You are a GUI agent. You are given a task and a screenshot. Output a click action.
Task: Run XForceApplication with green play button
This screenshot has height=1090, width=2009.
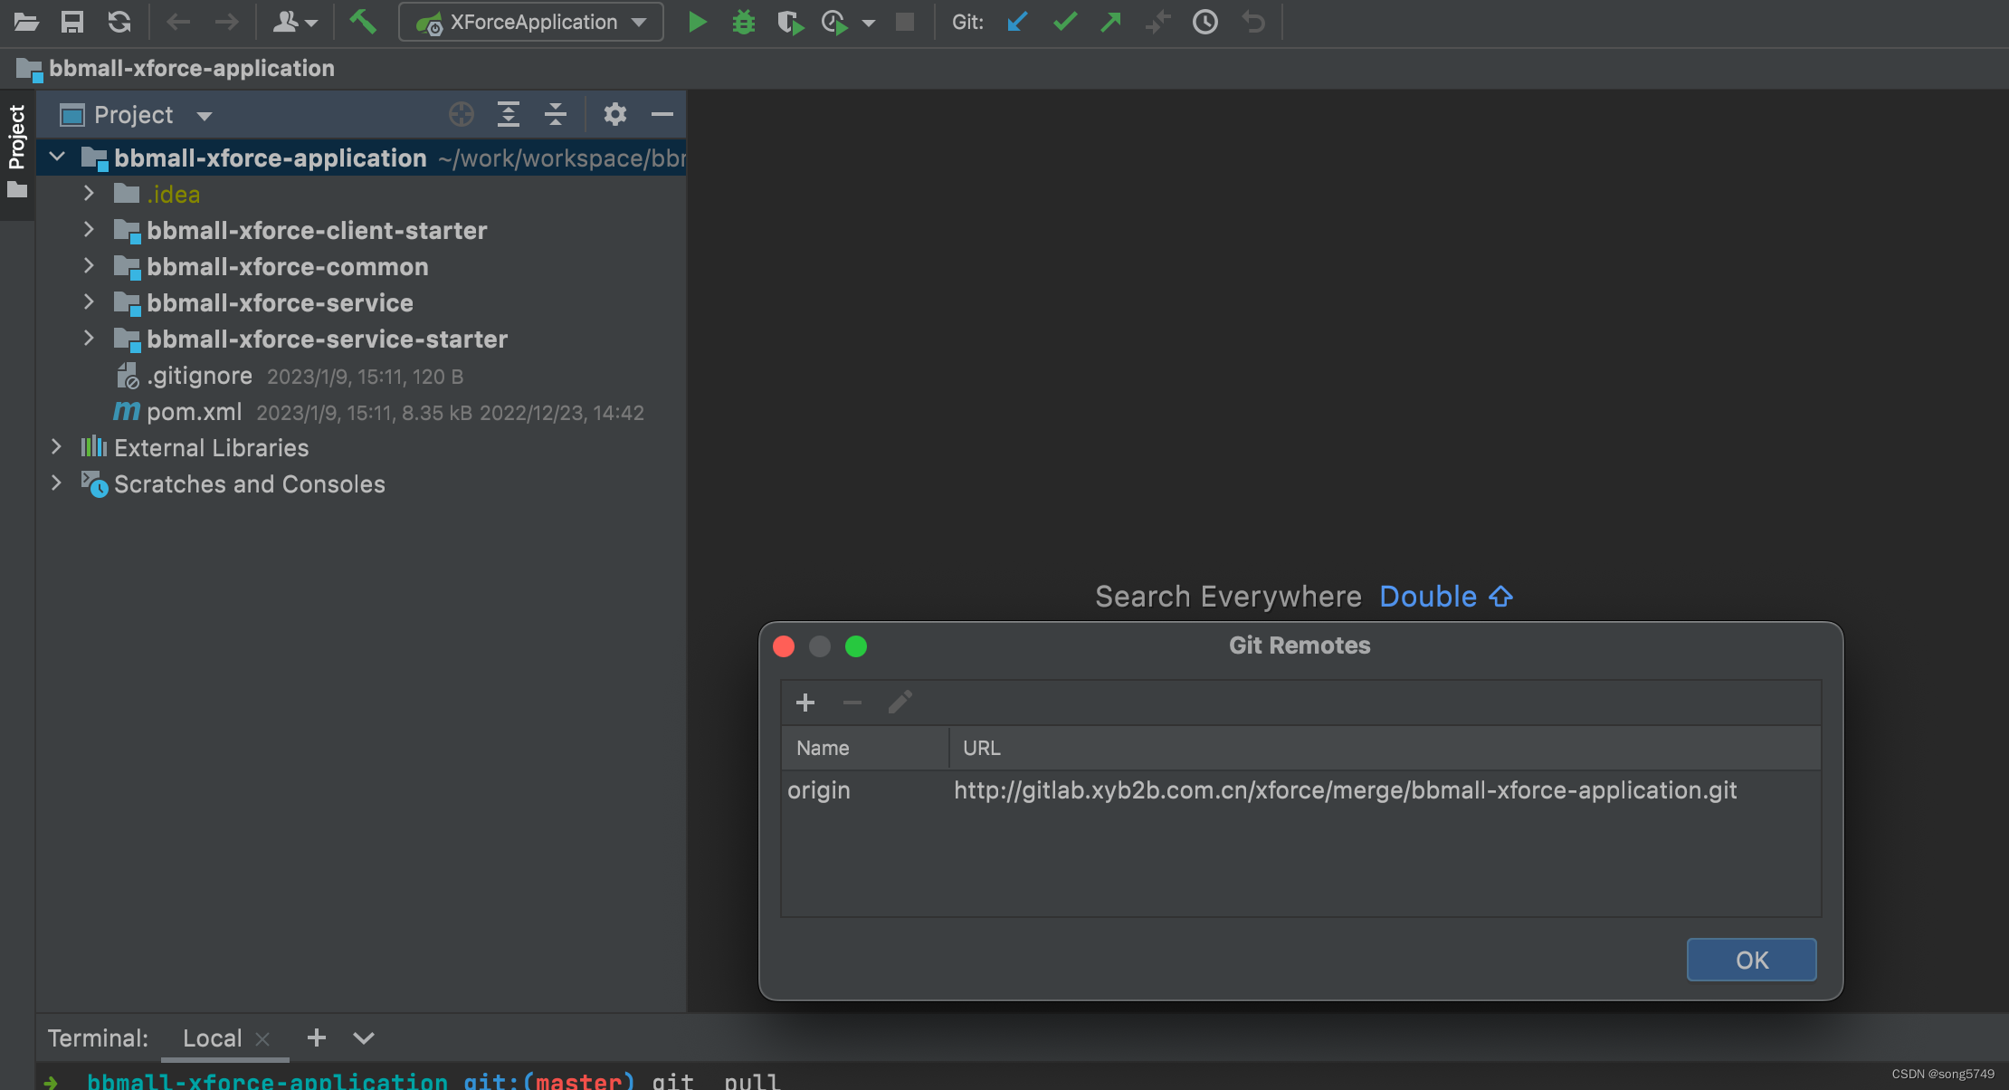click(x=697, y=22)
